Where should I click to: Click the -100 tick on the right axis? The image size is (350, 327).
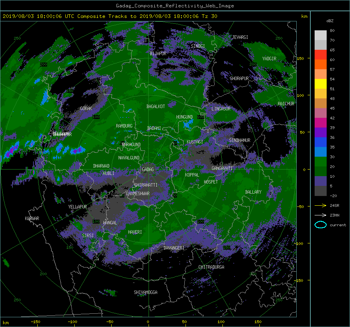tap(299, 243)
